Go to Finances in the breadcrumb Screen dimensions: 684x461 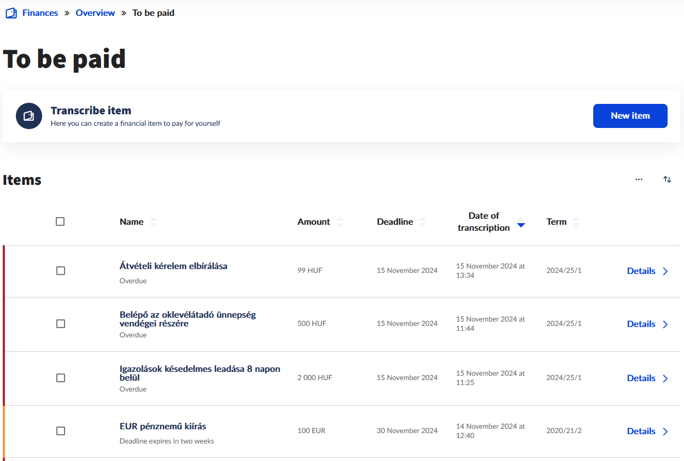[40, 13]
